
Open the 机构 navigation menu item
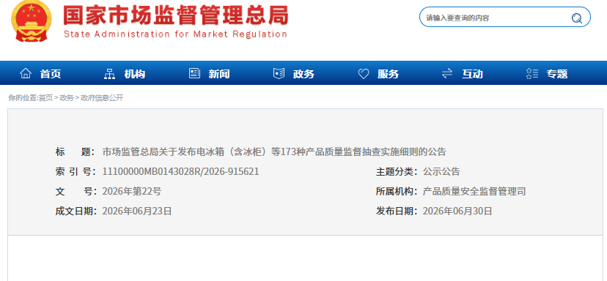point(134,74)
